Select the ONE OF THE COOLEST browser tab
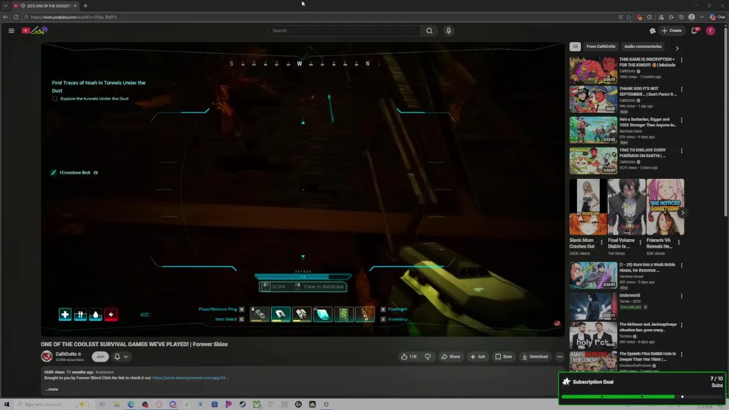Viewport: 729px width, 410px height. (x=45, y=6)
